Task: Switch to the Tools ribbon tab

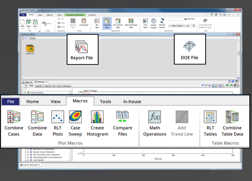Action: pyautogui.click(x=105, y=102)
